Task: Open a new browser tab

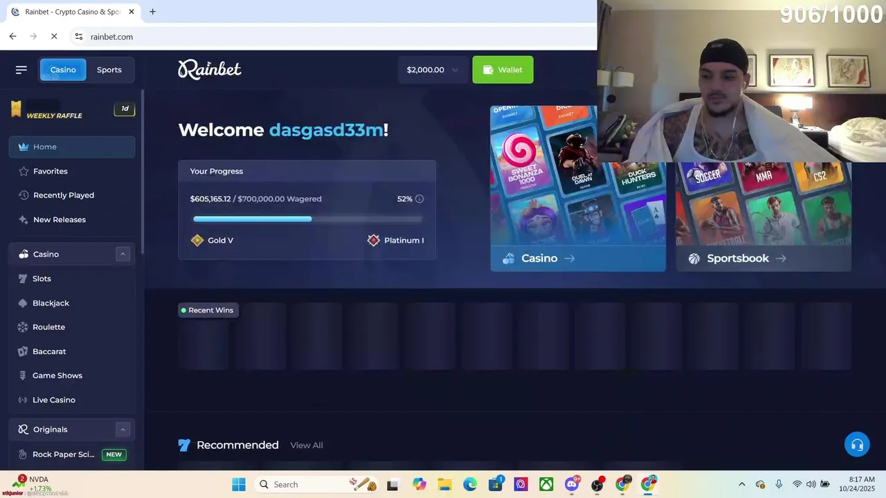Action: point(152,12)
